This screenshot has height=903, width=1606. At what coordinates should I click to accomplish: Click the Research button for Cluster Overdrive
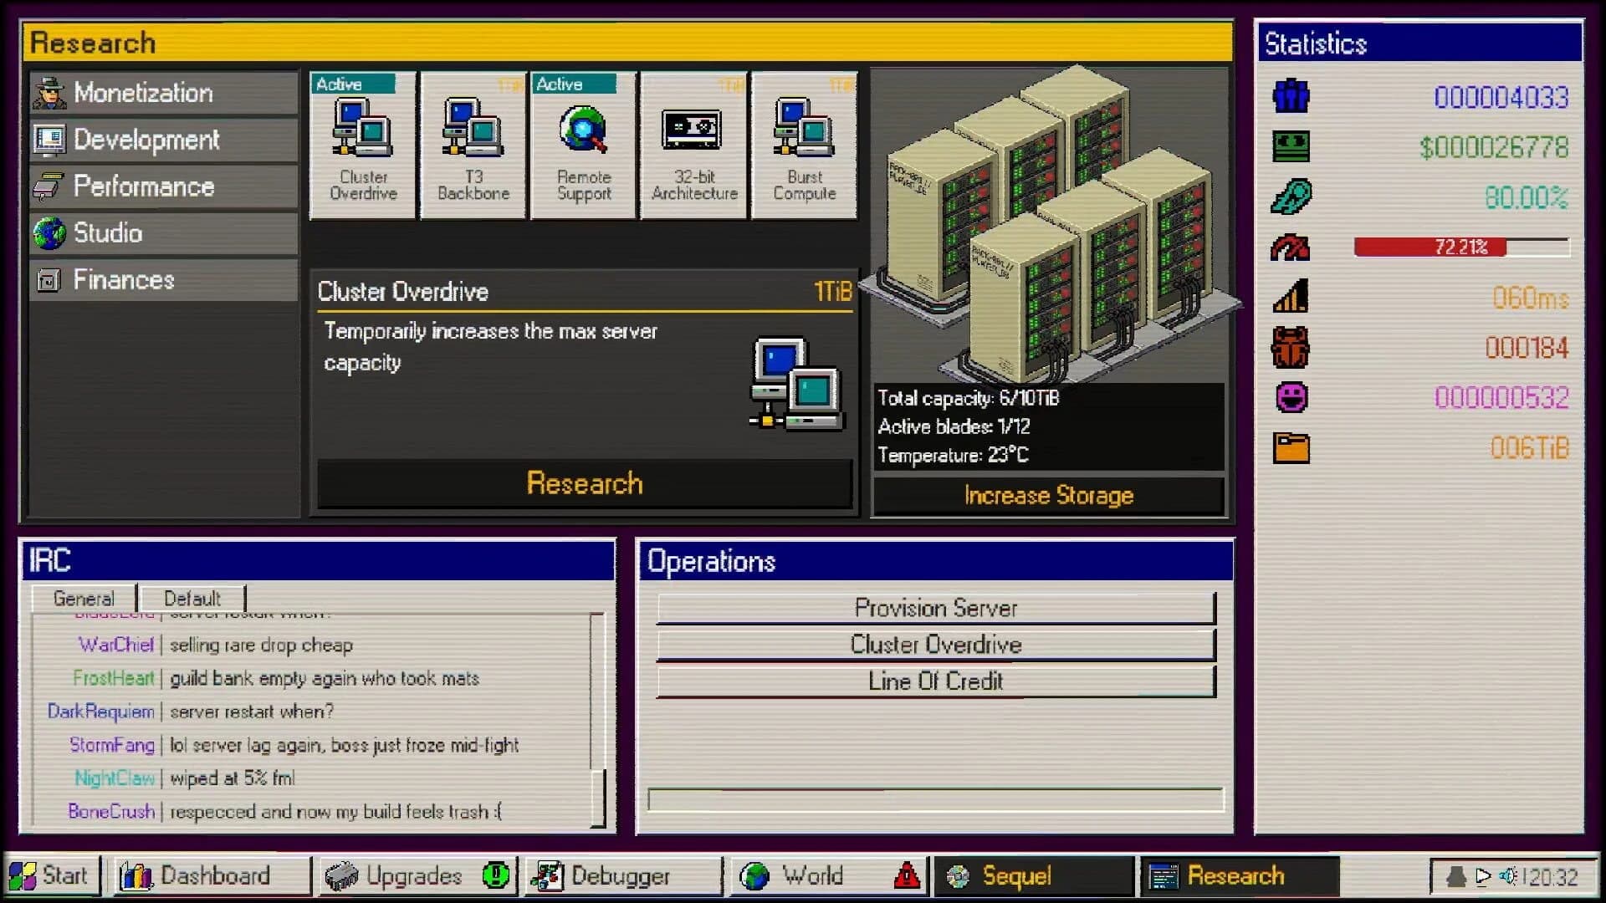pyautogui.click(x=584, y=483)
